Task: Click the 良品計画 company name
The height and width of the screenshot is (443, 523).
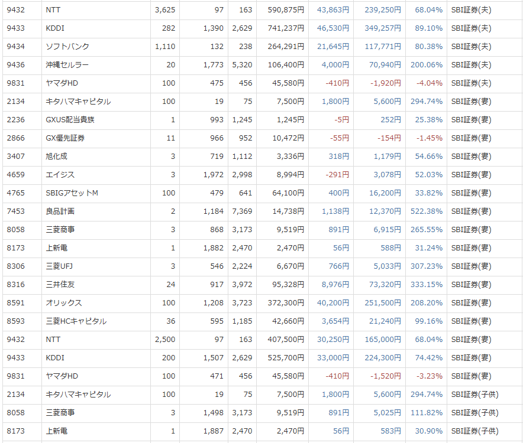Action: [x=60, y=211]
